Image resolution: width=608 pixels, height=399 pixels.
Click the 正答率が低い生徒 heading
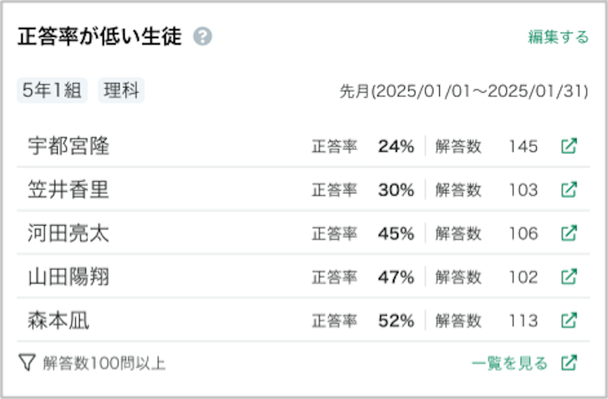click(x=100, y=37)
